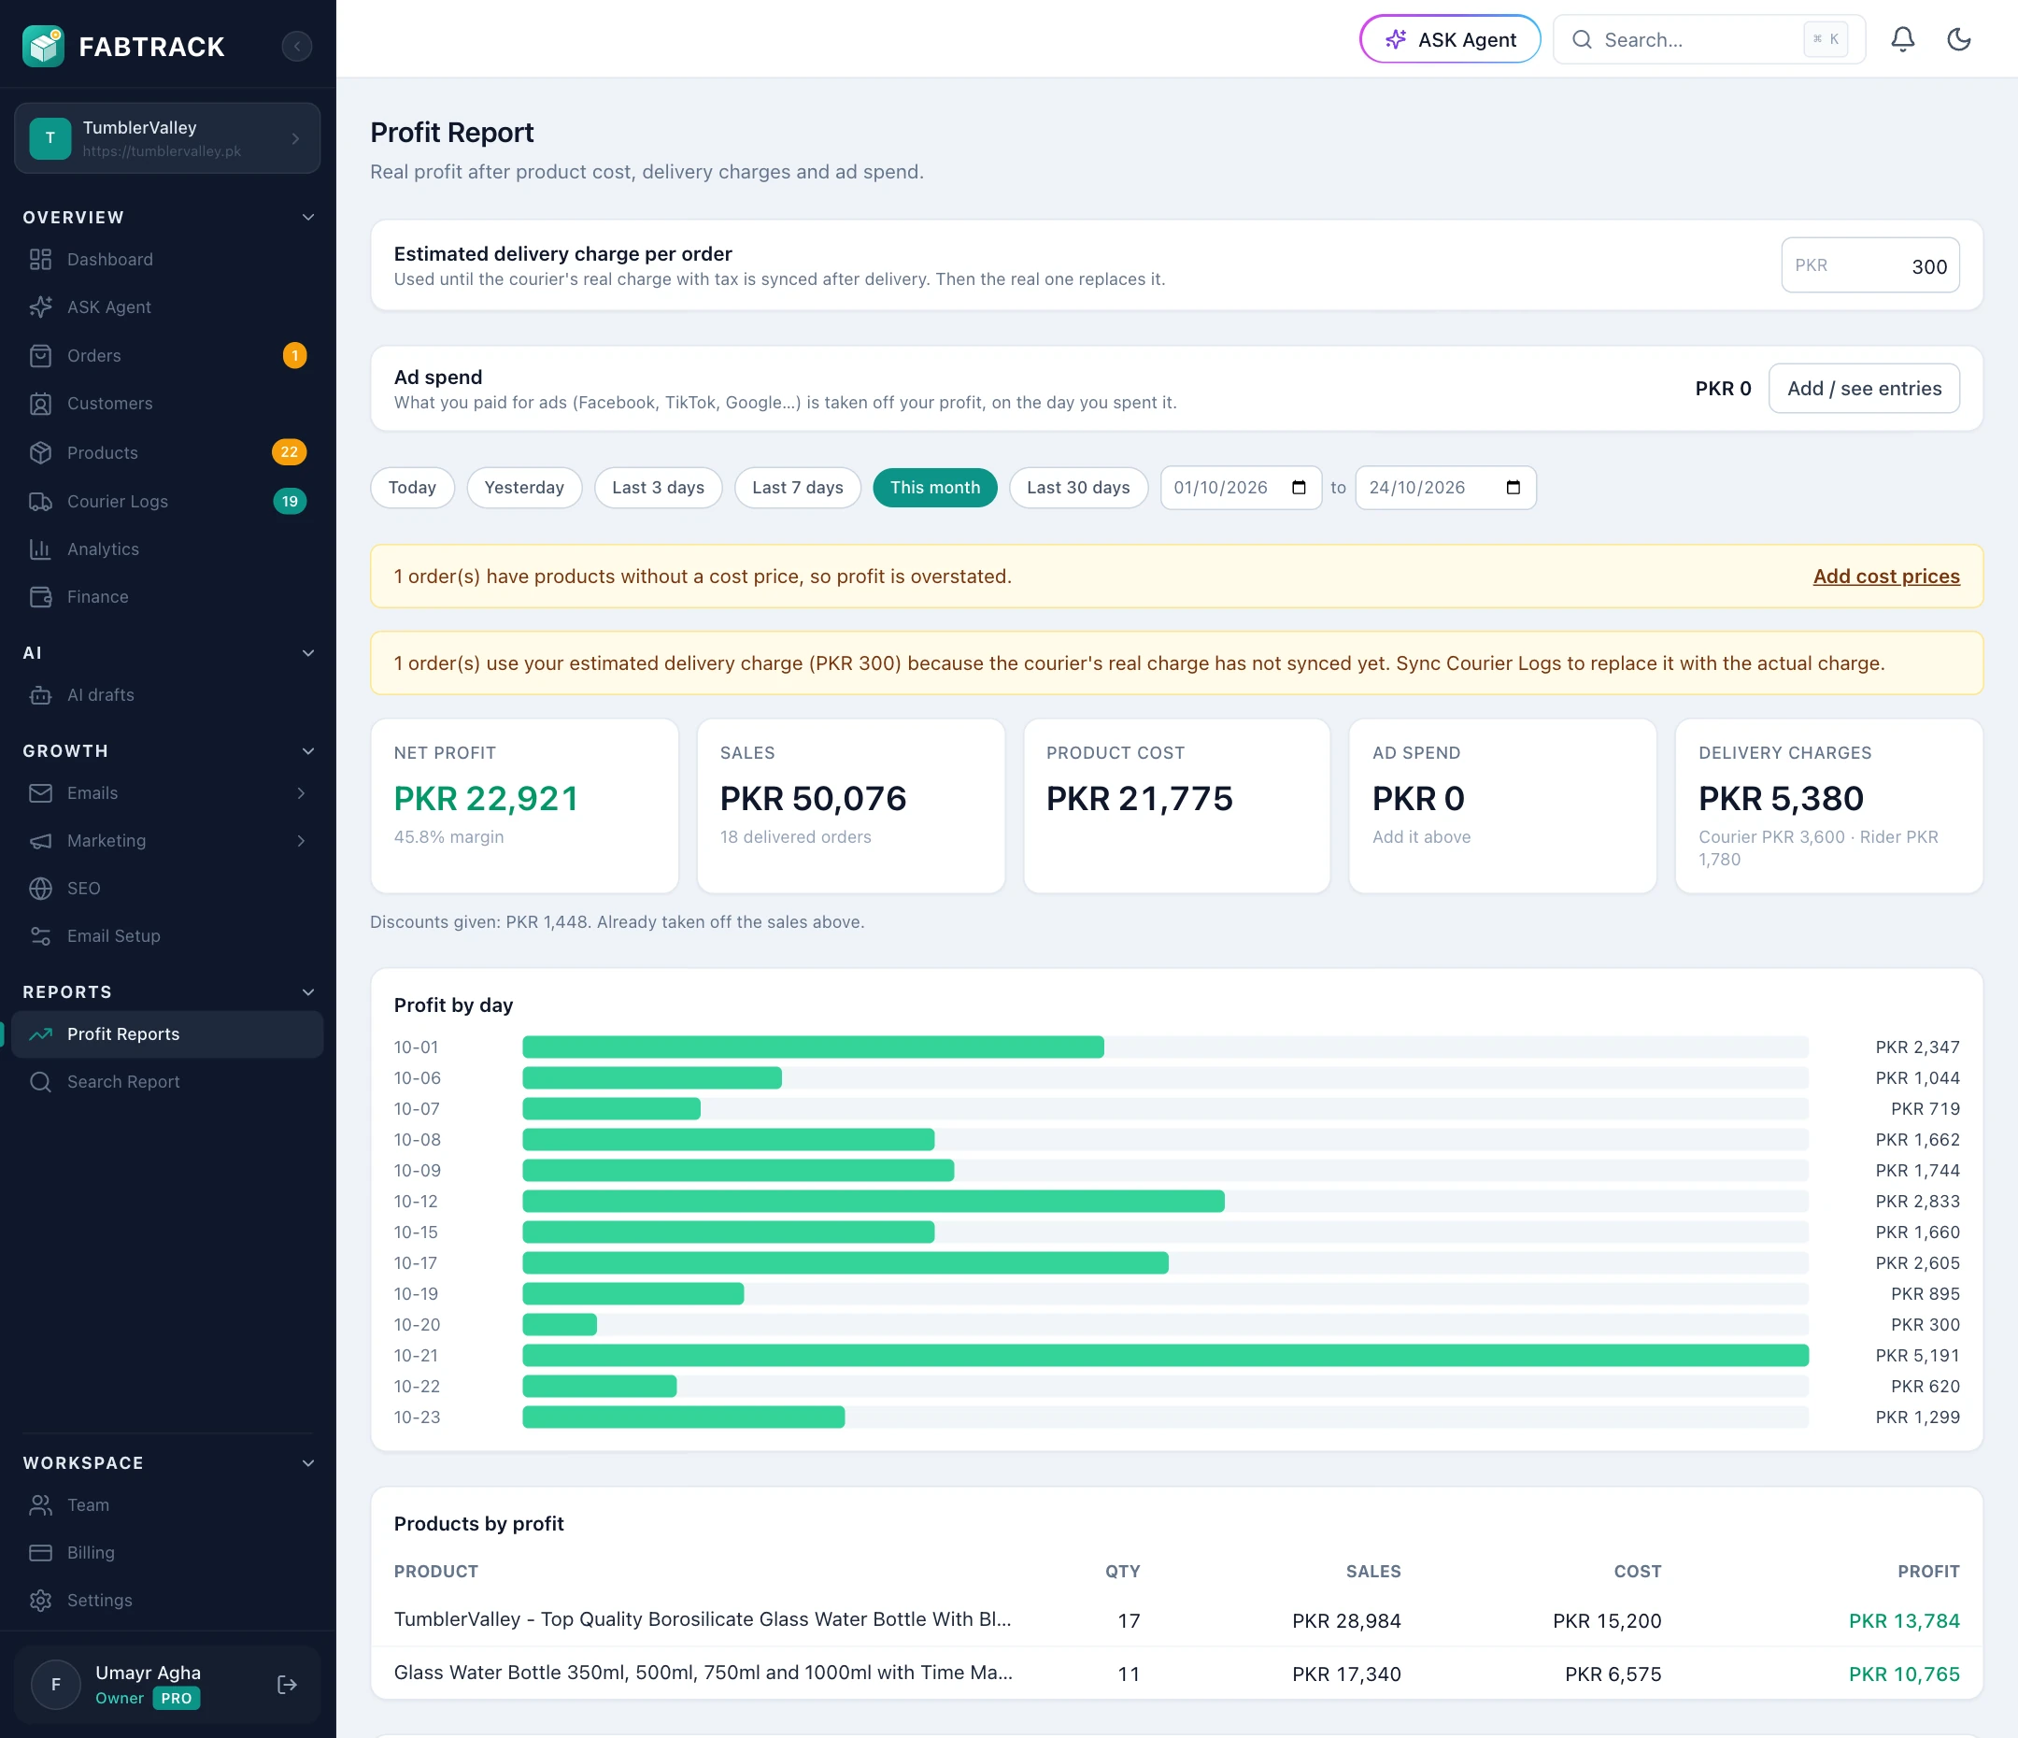Open the SEO globe icon
This screenshot has height=1738, width=2018.
point(40,888)
